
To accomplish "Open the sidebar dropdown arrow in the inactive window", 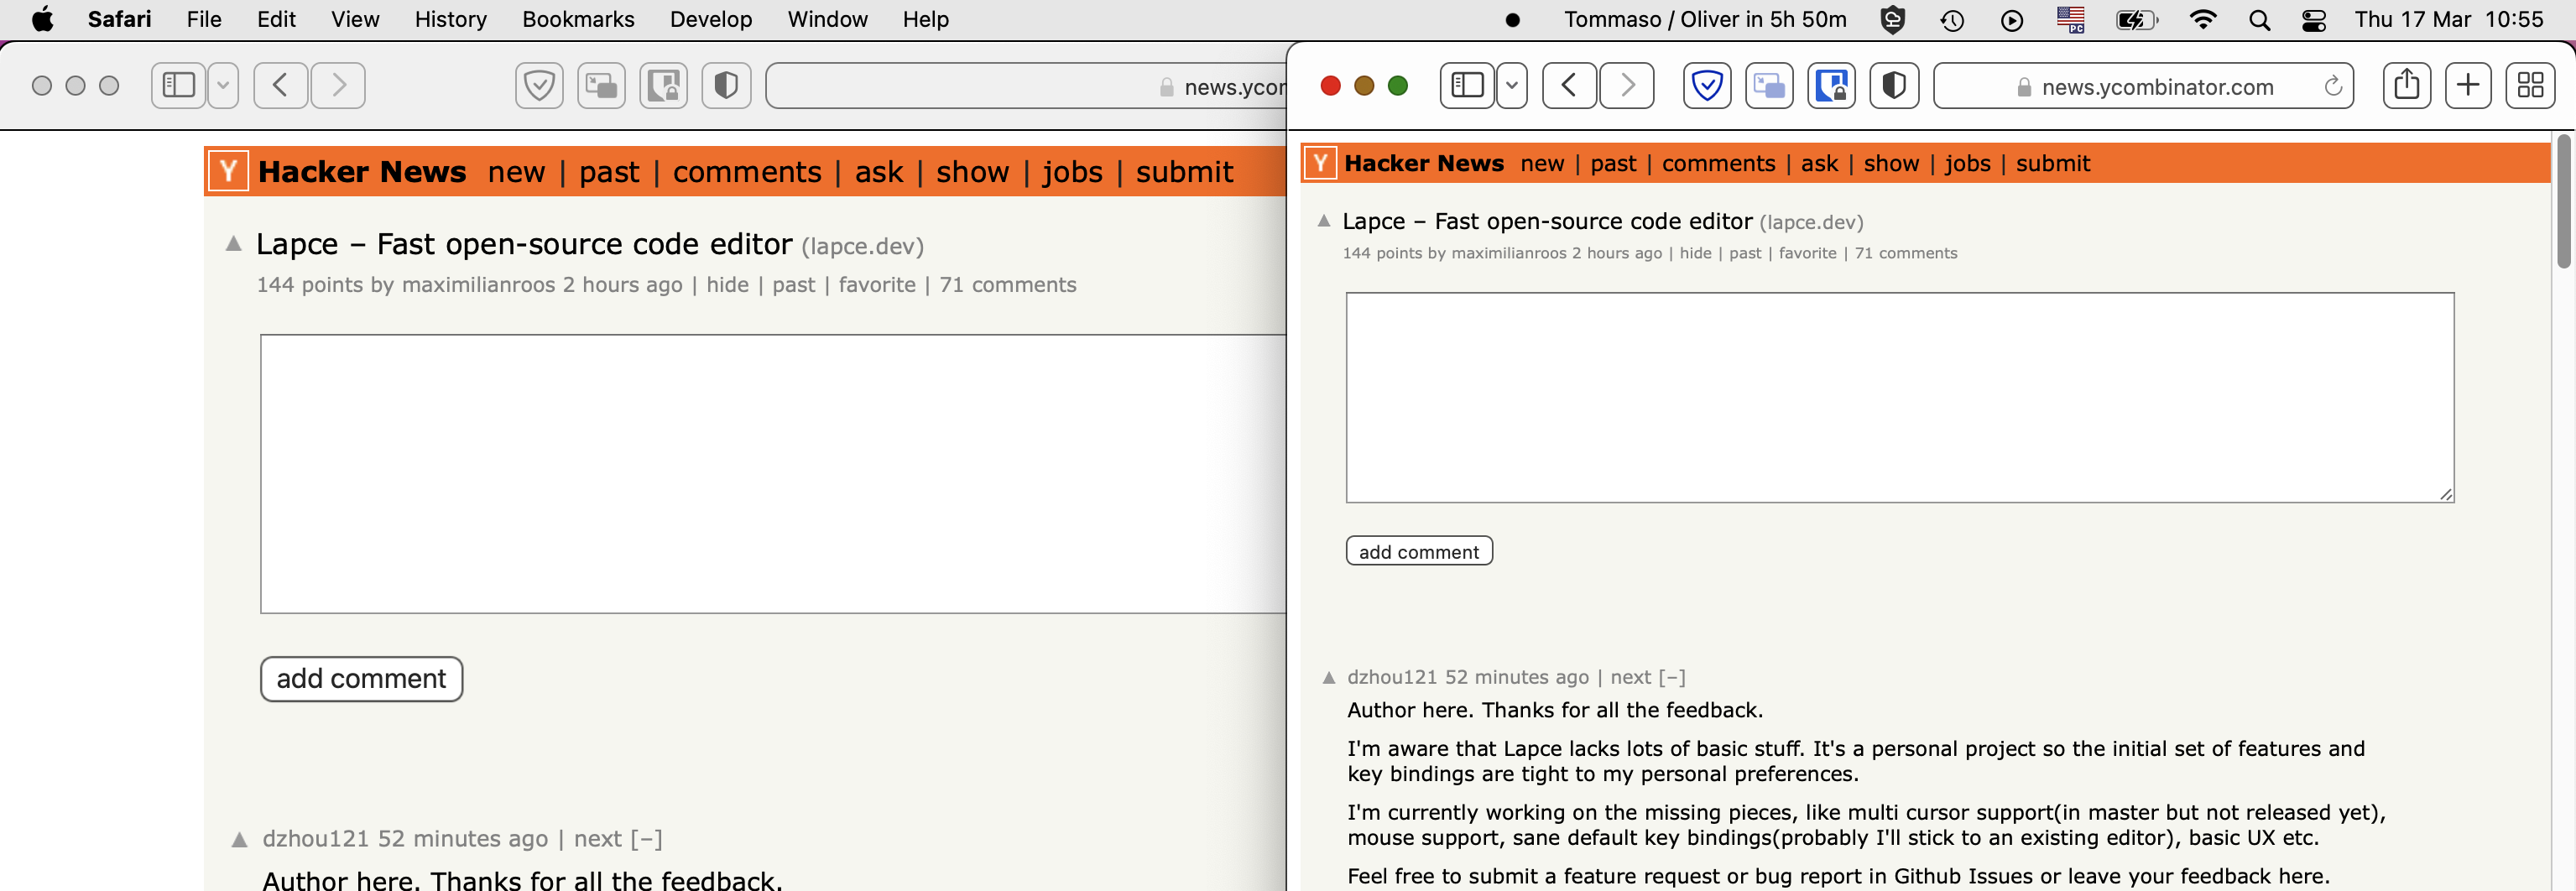I will click(223, 86).
